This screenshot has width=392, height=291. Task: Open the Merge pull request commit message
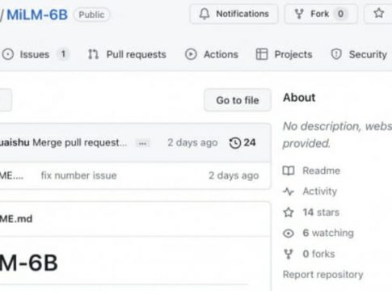[80, 142]
